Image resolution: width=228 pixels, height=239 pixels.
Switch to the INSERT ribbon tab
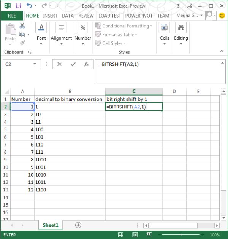tap(50, 16)
